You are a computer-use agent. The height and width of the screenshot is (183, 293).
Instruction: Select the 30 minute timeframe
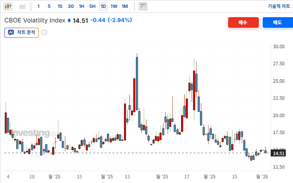[x=71, y=6]
